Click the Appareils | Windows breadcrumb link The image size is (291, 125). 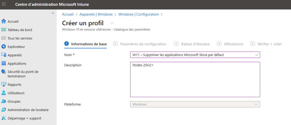(96, 14)
